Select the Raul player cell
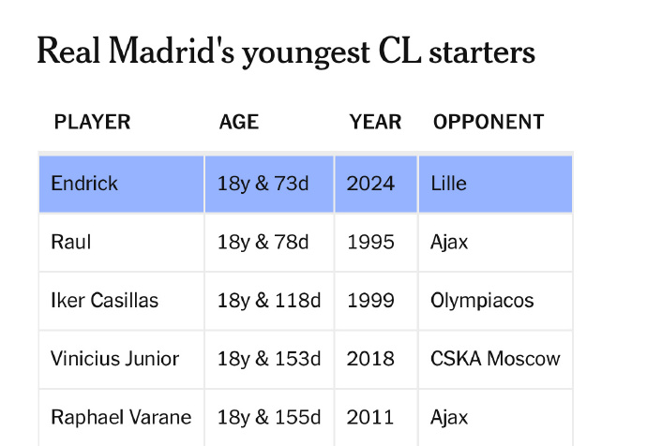 [x=122, y=243]
